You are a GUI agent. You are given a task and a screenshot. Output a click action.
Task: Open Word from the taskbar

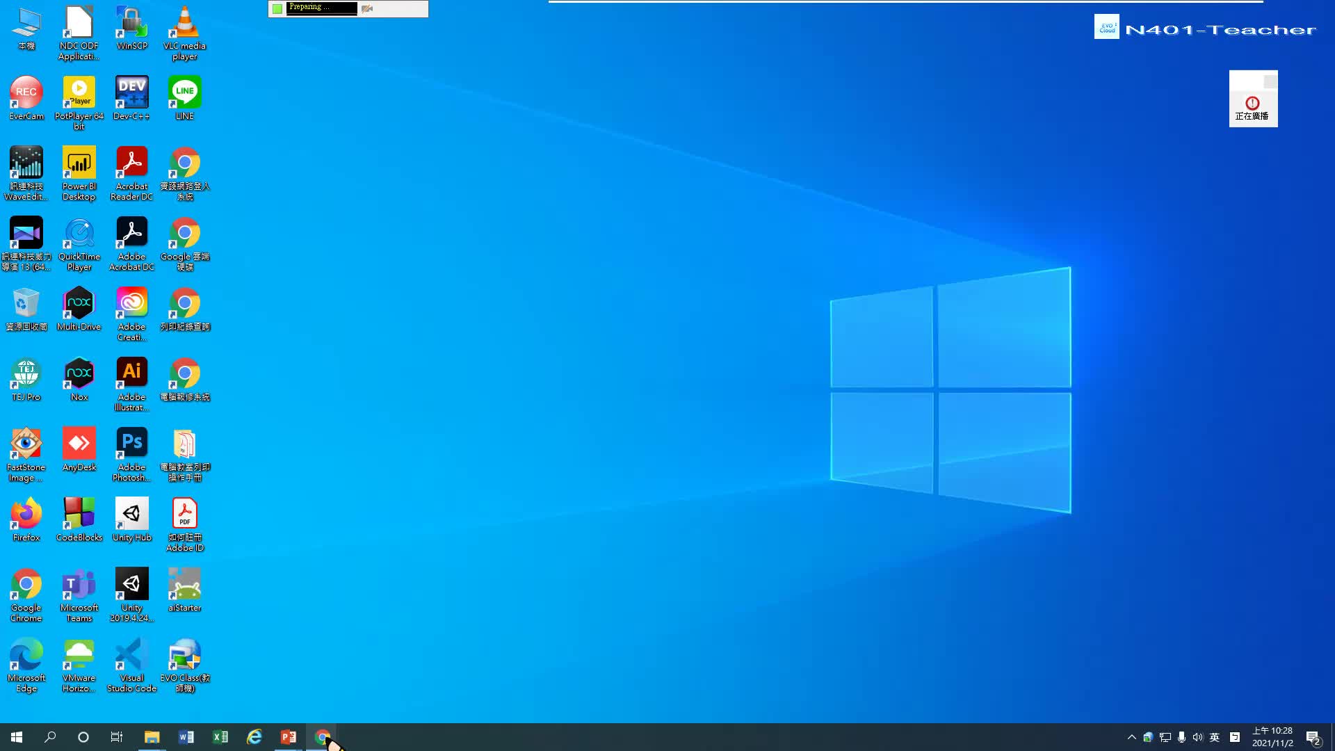(186, 737)
